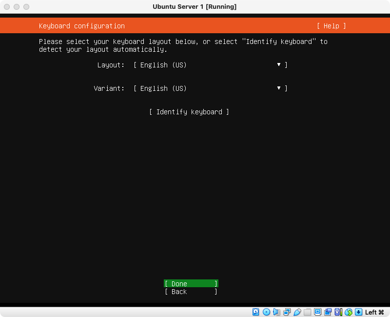Go back using the Back button
Image resolution: width=390 pixels, height=317 pixels.
pos(191,292)
